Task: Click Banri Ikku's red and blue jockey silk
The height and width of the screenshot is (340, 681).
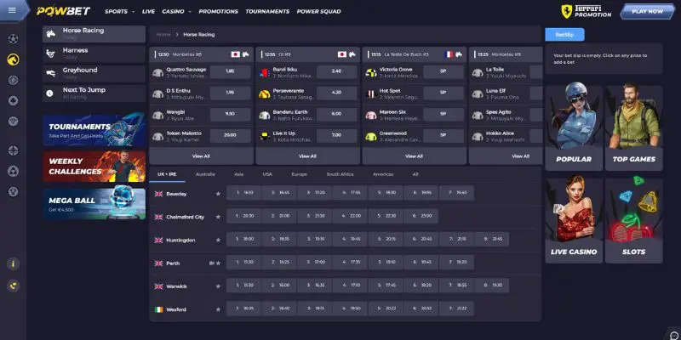Action: [x=265, y=72]
